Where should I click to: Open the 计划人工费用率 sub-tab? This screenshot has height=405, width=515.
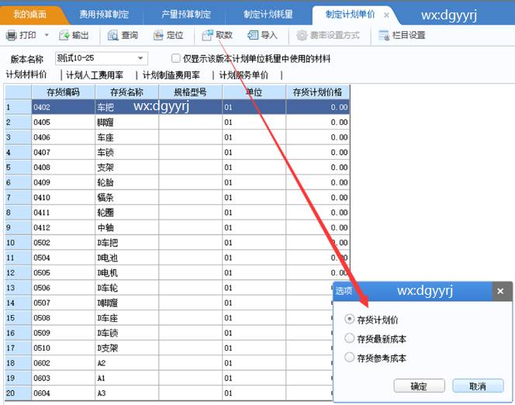click(x=95, y=75)
